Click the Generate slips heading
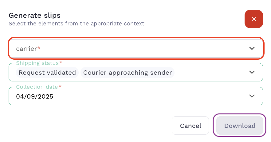 click(34, 15)
